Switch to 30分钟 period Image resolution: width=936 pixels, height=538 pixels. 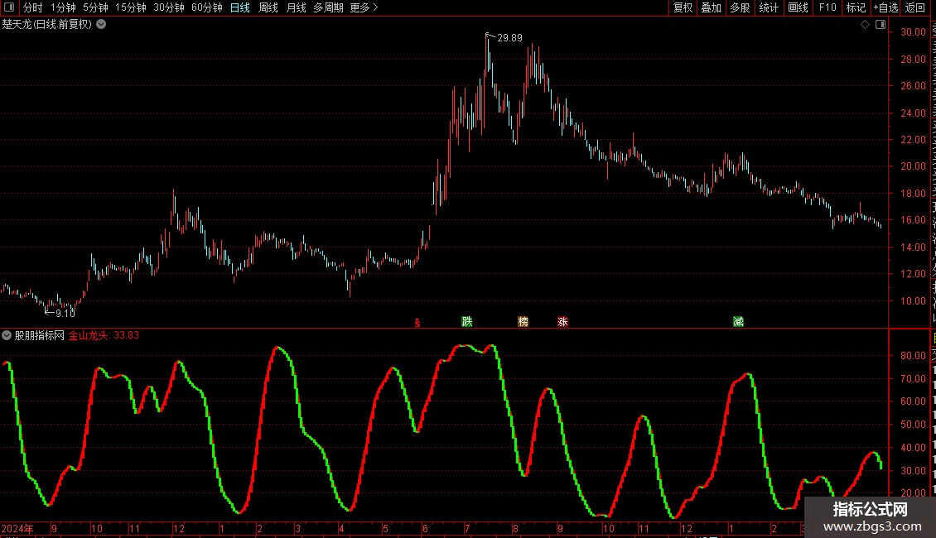click(x=169, y=7)
